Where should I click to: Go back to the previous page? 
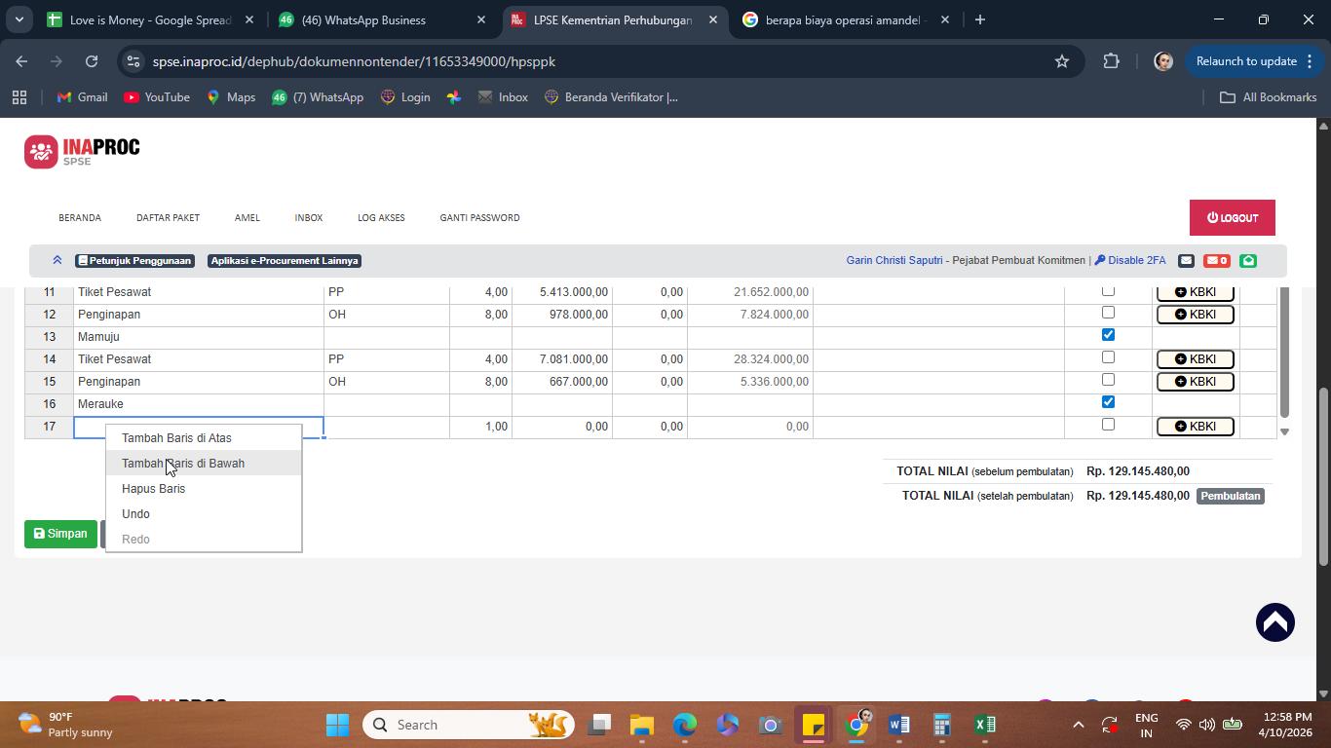pyautogui.click(x=21, y=61)
